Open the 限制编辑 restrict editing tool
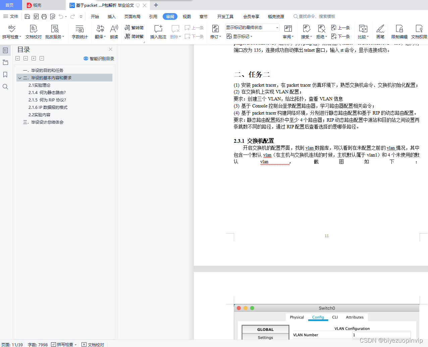The width and height of the screenshot is (428, 347). tap(399, 32)
